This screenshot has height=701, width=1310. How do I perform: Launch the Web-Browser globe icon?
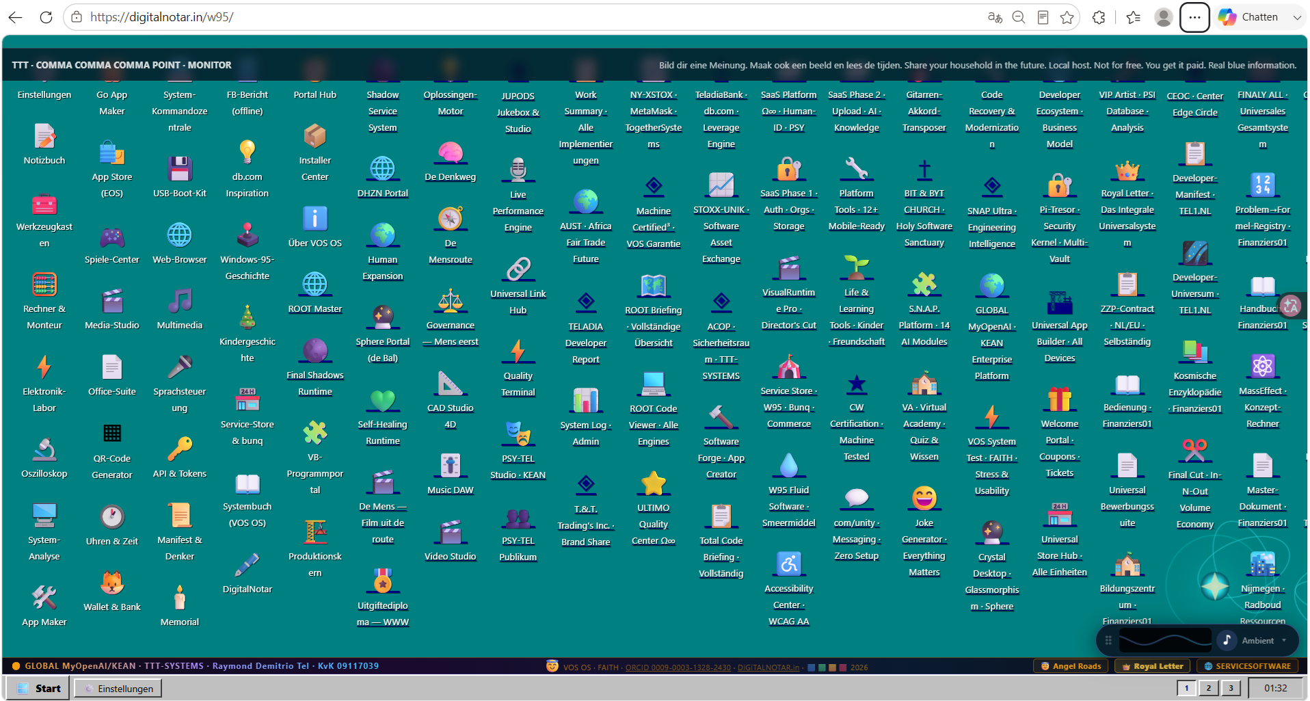coord(180,235)
